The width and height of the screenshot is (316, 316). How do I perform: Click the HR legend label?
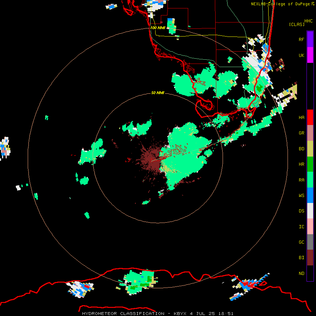[301, 164]
